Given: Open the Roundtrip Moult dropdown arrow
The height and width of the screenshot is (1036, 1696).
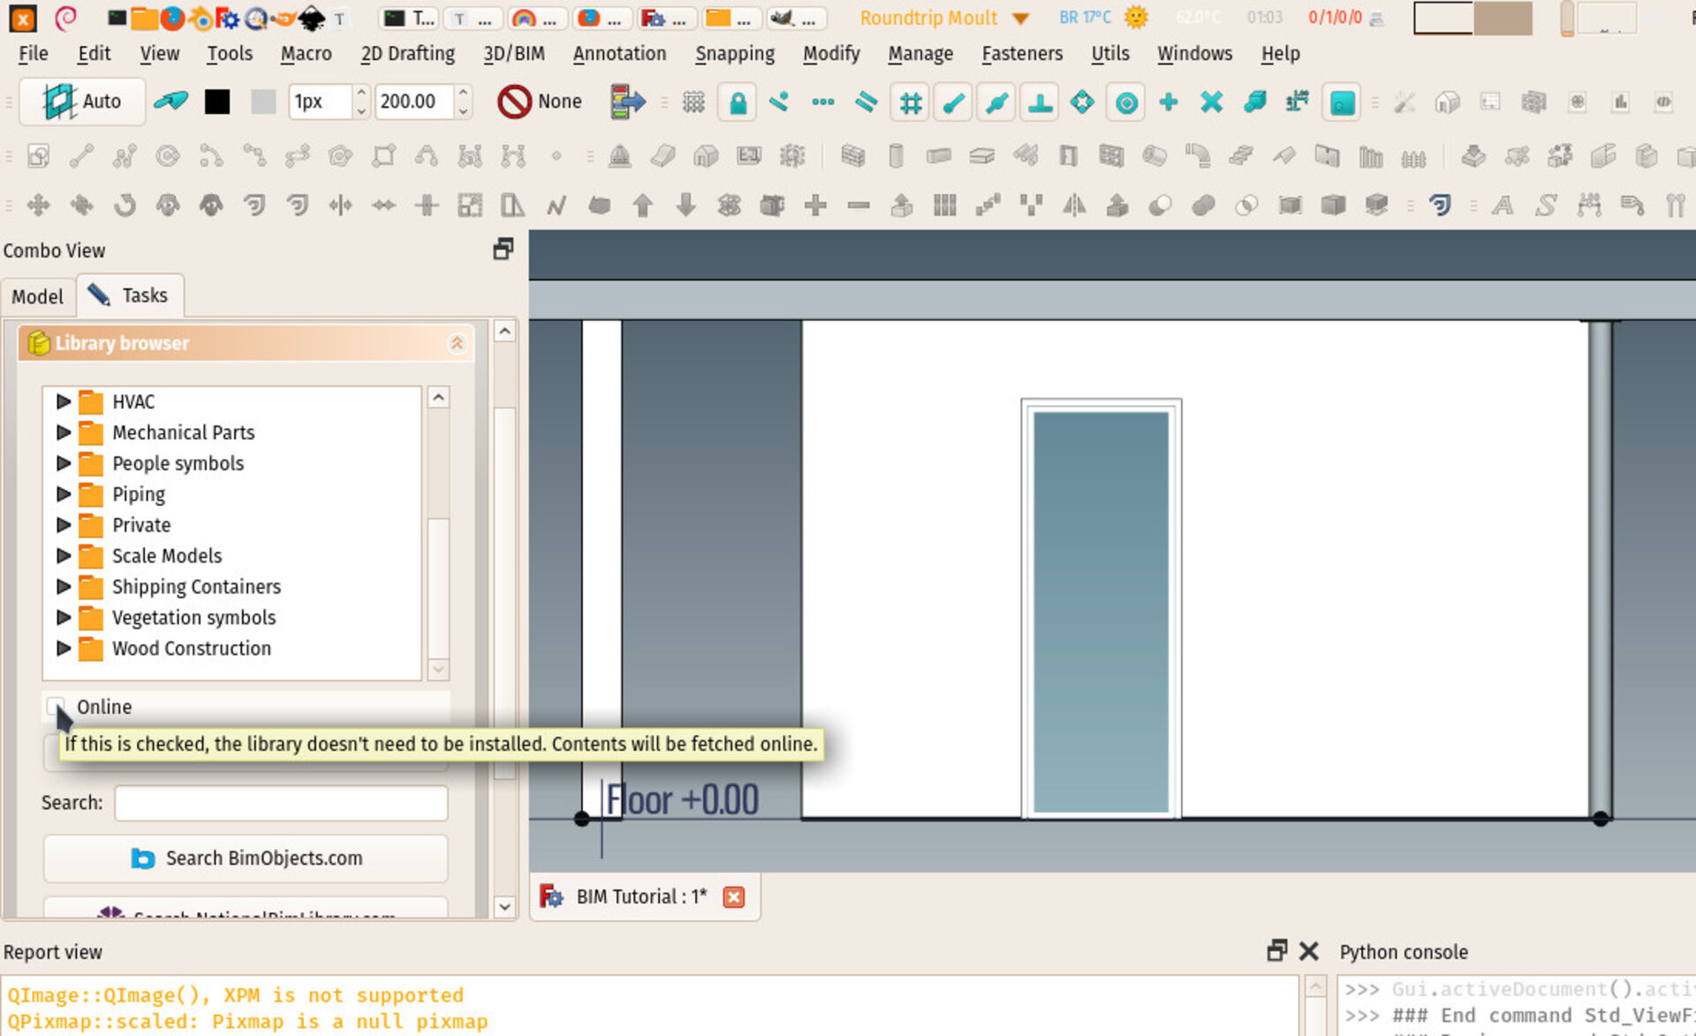Looking at the screenshot, I should pos(1021,19).
